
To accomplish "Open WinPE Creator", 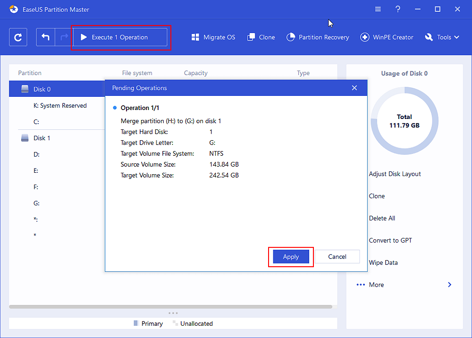I will coord(387,37).
